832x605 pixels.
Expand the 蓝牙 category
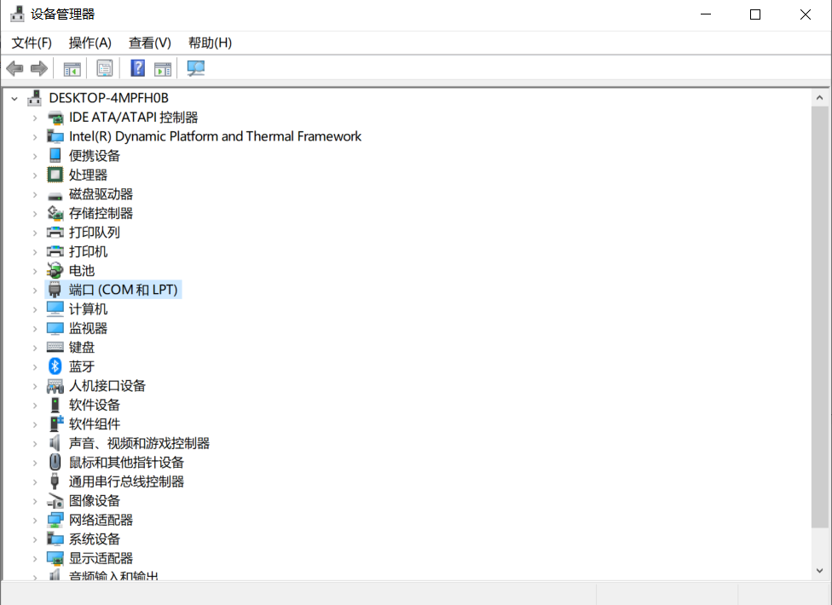click(35, 367)
